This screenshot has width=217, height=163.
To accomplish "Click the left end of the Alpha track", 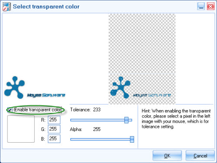I will pyautogui.click(x=72, y=139).
